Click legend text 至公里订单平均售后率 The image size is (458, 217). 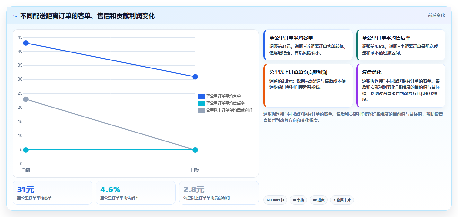(225, 103)
